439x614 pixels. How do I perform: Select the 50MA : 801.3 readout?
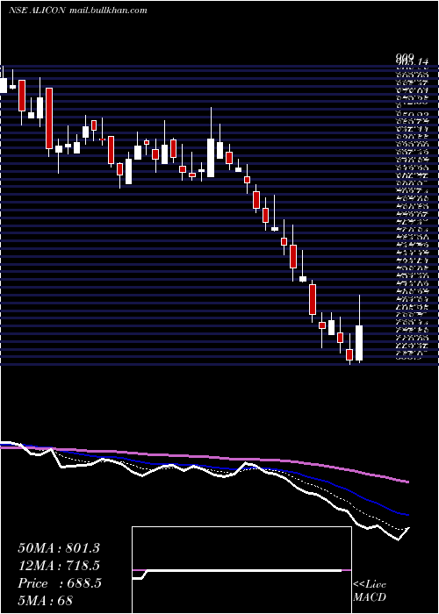59,548
